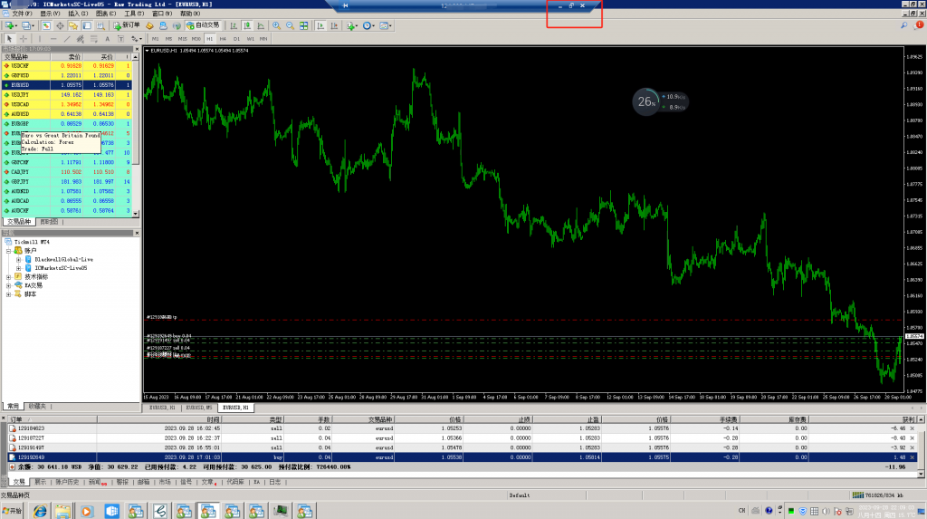Open the templates dropdown icon

click(385, 25)
